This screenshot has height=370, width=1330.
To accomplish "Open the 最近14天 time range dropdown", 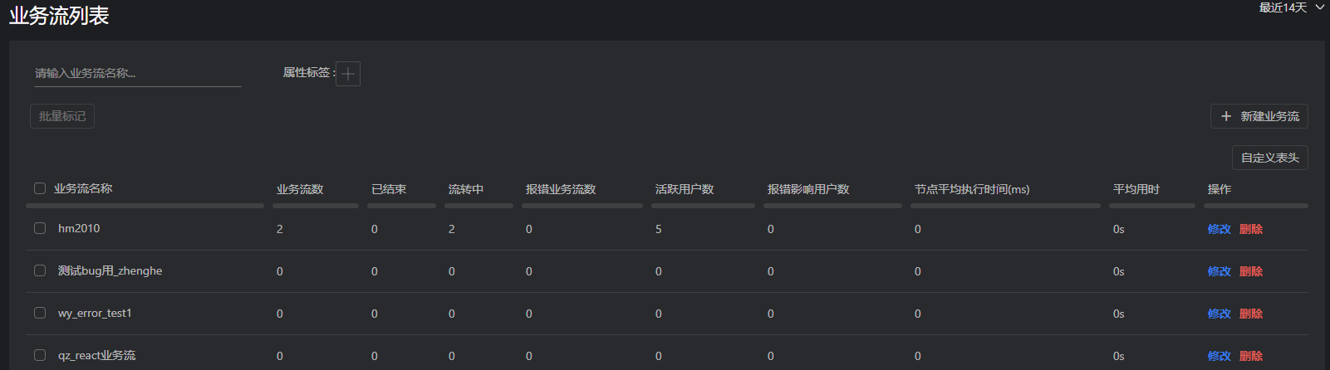I will (1291, 7).
